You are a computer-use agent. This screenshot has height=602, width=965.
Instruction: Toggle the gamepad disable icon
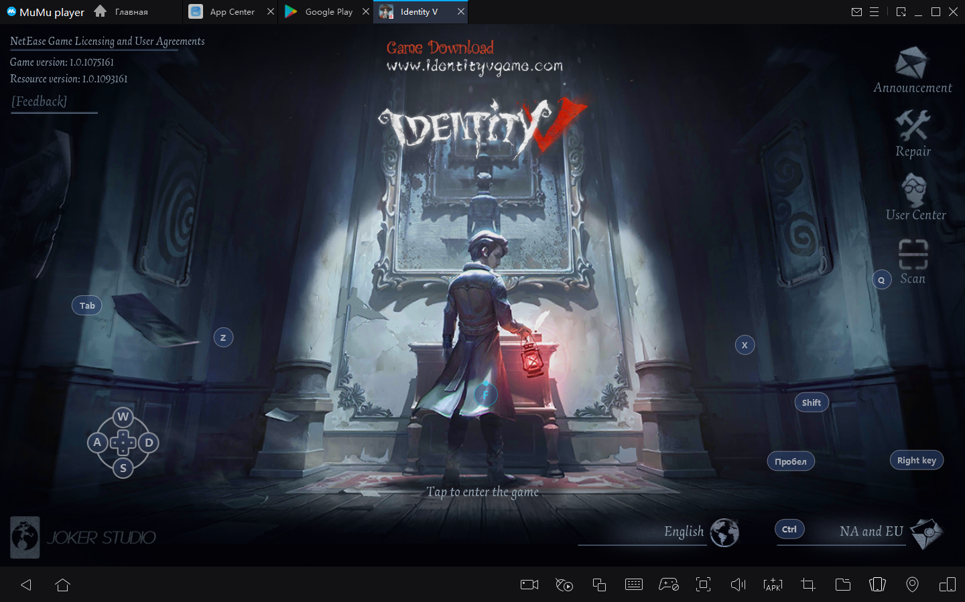tap(668, 585)
